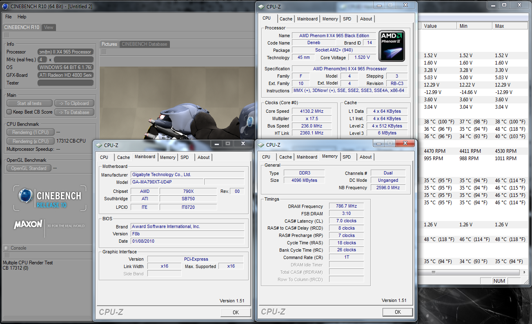532x324 pixels.
Task: Click the AMD Phenom II processor logo
Action: 392,45
